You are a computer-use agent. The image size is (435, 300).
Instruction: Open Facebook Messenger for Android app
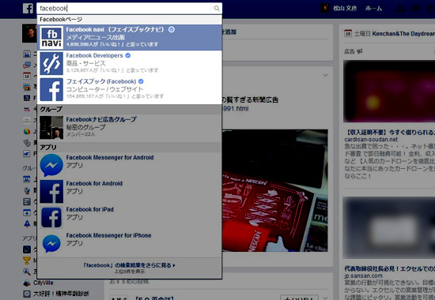pos(130,165)
